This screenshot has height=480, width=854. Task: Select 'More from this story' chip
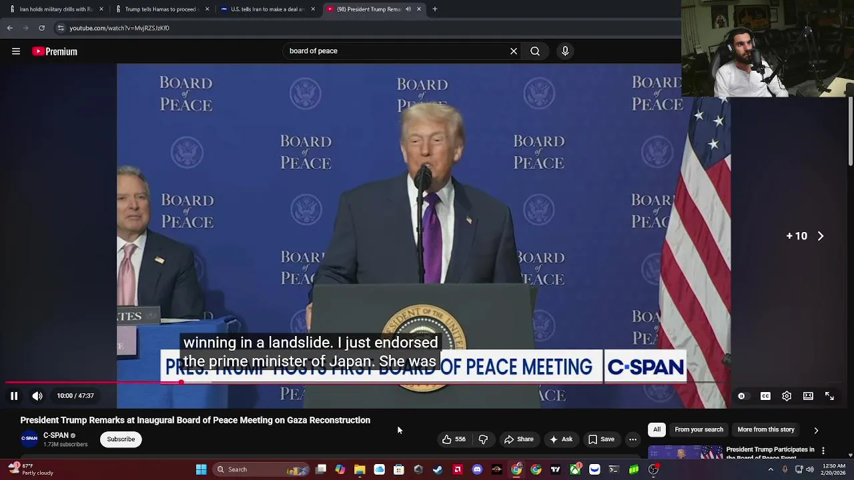pos(765,429)
